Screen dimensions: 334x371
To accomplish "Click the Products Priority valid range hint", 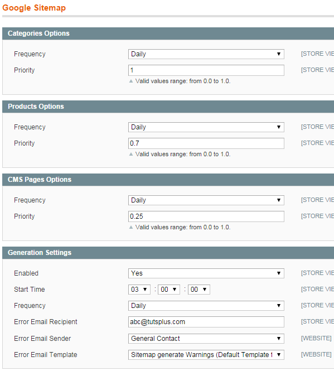I will 182,155.
